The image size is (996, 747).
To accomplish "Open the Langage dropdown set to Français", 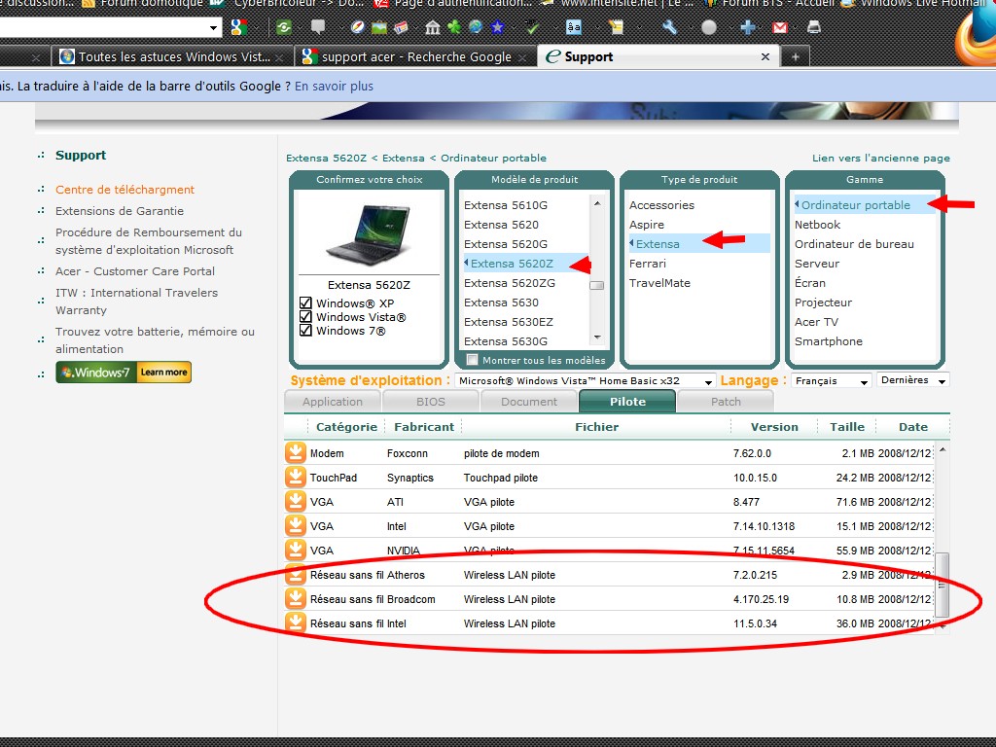I will (831, 381).
